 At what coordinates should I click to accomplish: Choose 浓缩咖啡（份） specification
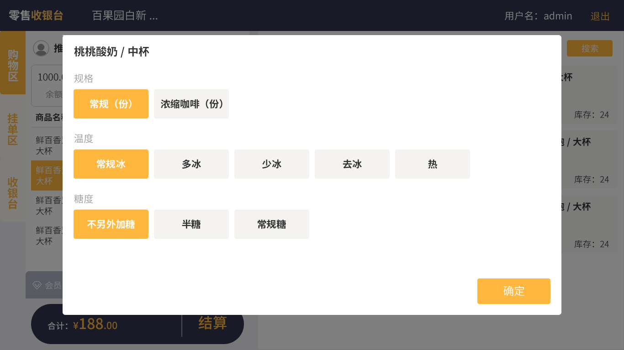[191, 104]
